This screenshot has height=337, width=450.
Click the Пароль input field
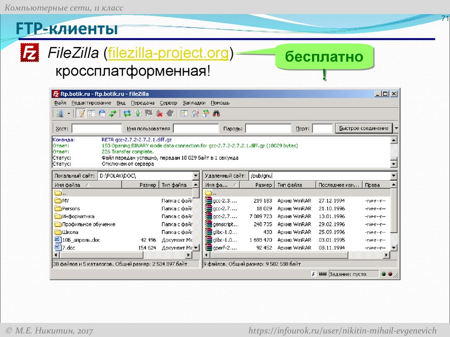tap(269, 129)
